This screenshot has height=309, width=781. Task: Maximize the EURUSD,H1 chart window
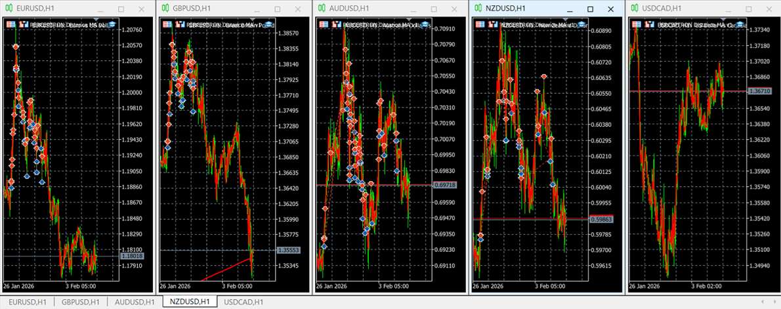pos(121,9)
